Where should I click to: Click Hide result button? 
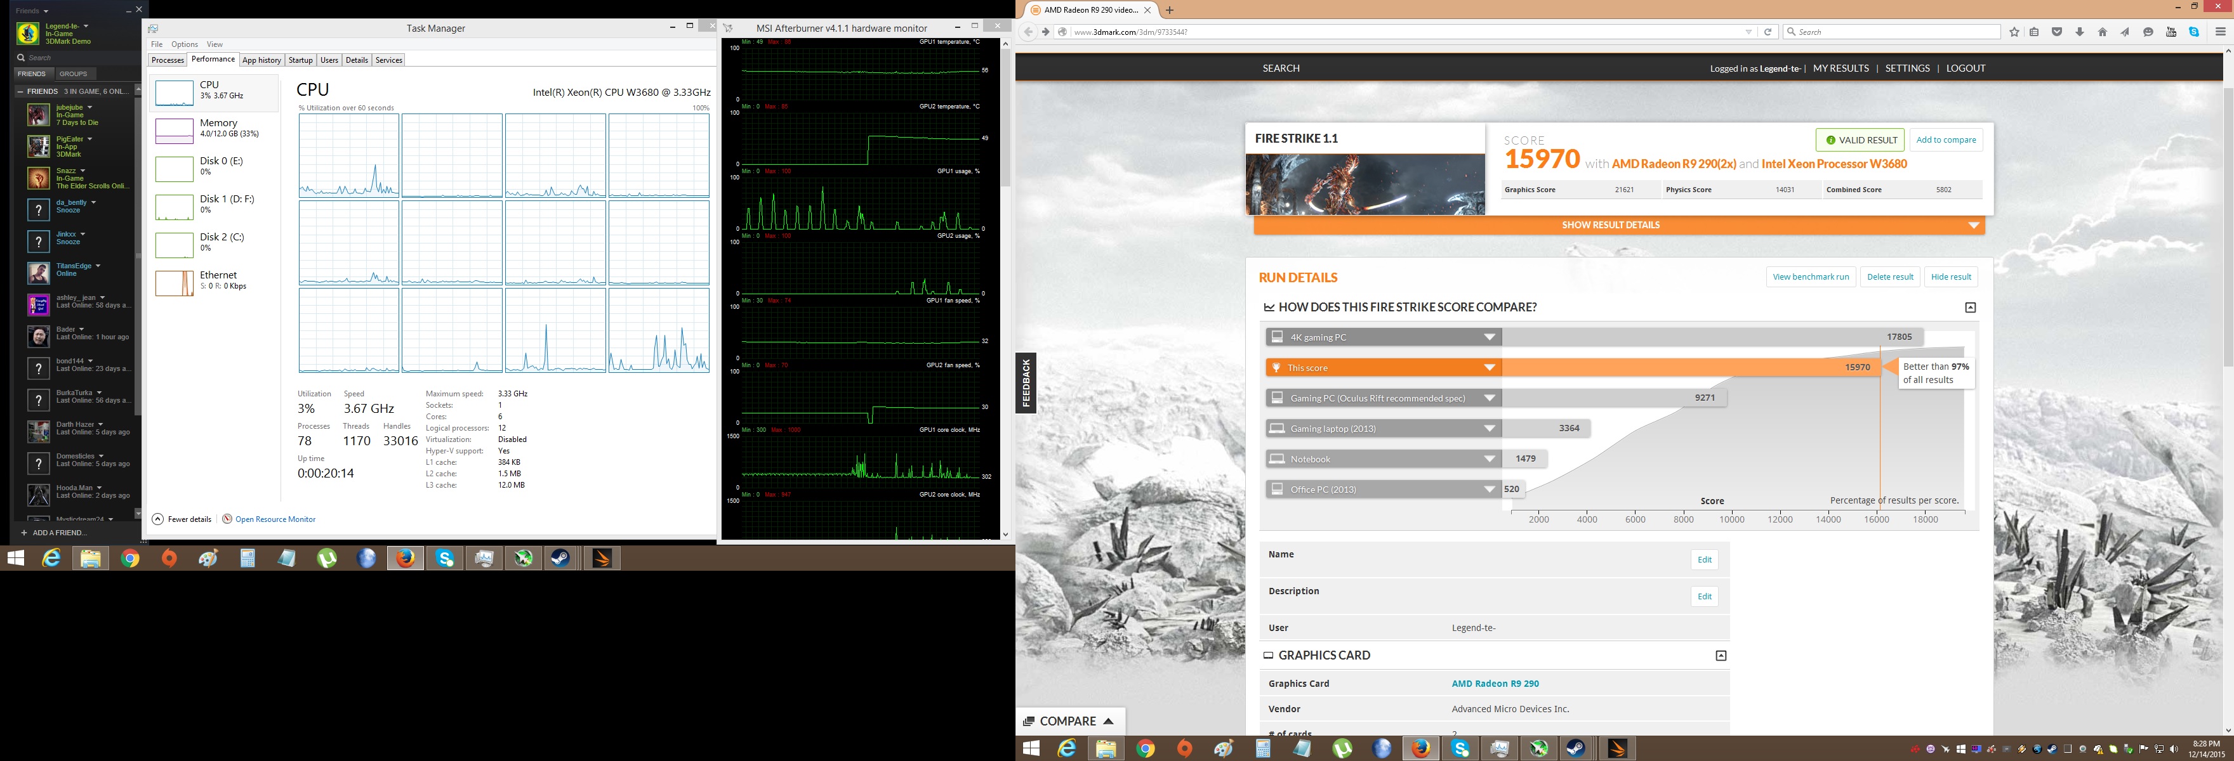1950,277
